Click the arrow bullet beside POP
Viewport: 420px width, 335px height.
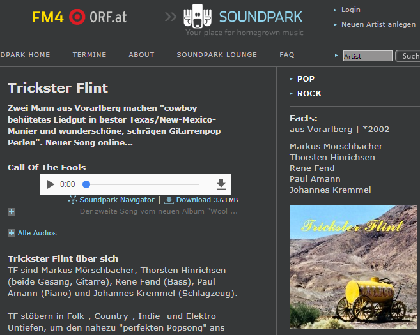click(291, 79)
